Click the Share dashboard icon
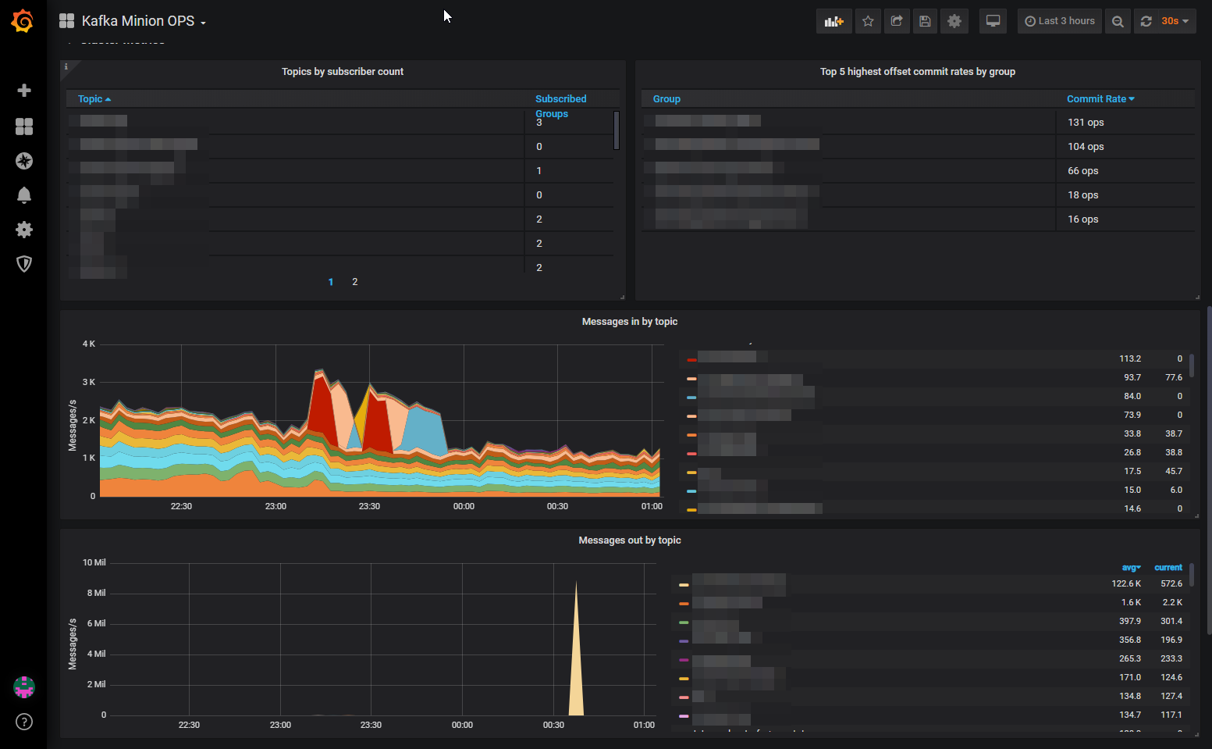Screen dimensions: 1212x749 [897, 21]
